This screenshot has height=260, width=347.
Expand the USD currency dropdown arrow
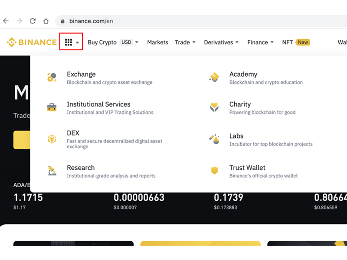click(x=137, y=42)
